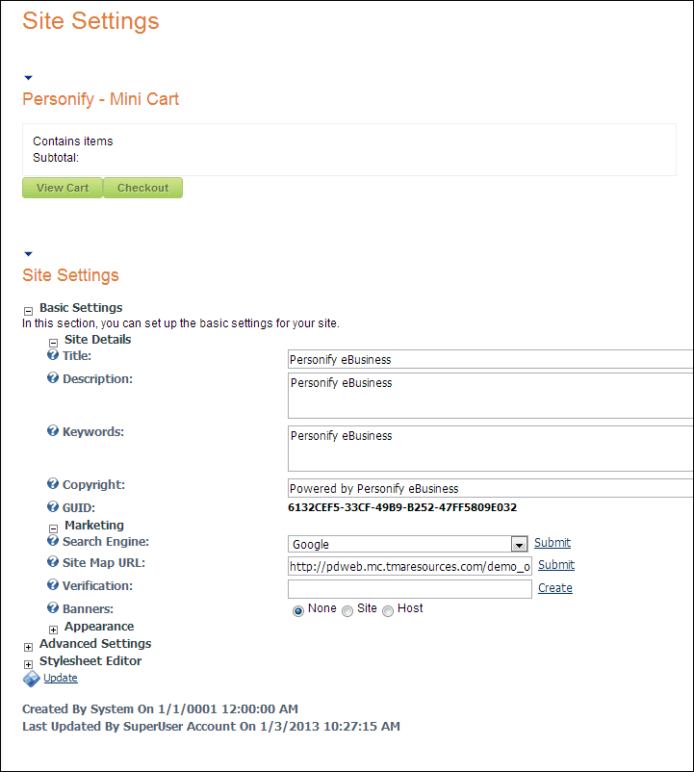Expand the Stylesheet Editor section
This screenshot has height=772, width=694.
pyautogui.click(x=28, y=662)
